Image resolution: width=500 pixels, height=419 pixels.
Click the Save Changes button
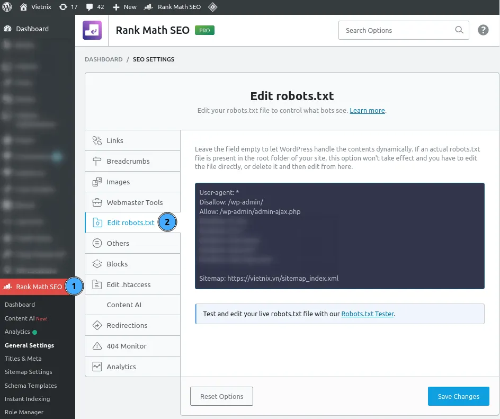(459, 396)
